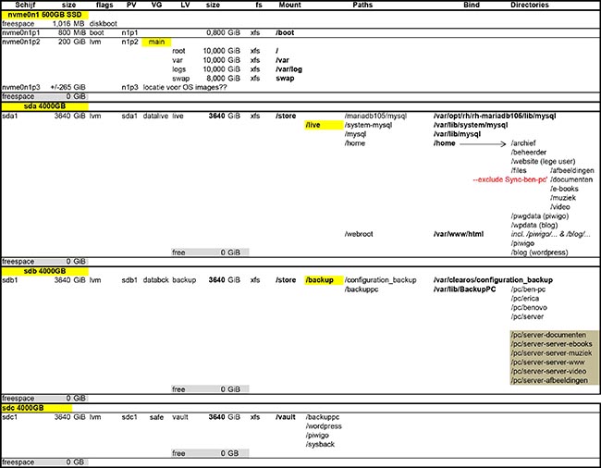
Task: Select the "Schijf" column header
Action: (25, 5)
